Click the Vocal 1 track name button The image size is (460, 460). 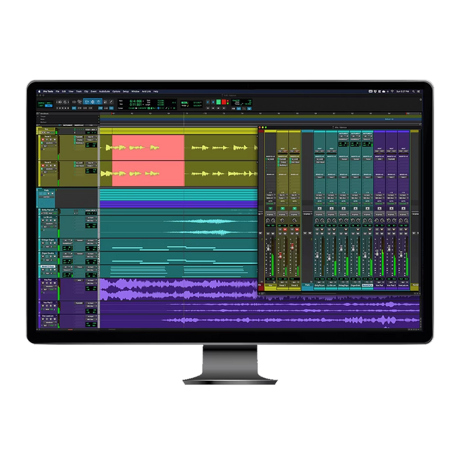coord(49,137)
